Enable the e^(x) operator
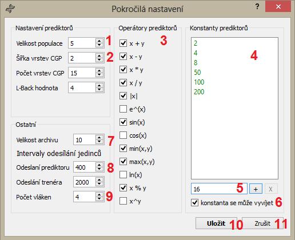Image resolution: width=295 pixels, height=240 pixels. point(123,109)
